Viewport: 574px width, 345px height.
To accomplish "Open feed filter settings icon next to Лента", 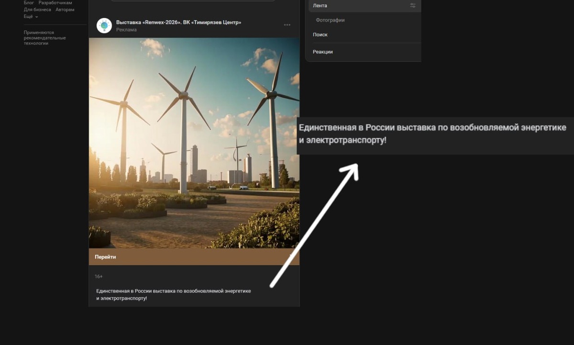I will point(413,6).
